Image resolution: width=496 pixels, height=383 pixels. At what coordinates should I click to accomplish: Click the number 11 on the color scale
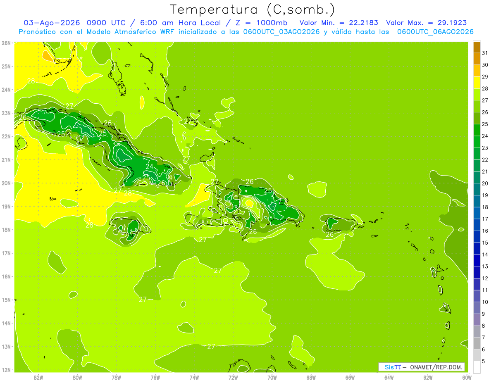[x=485, y=290]
